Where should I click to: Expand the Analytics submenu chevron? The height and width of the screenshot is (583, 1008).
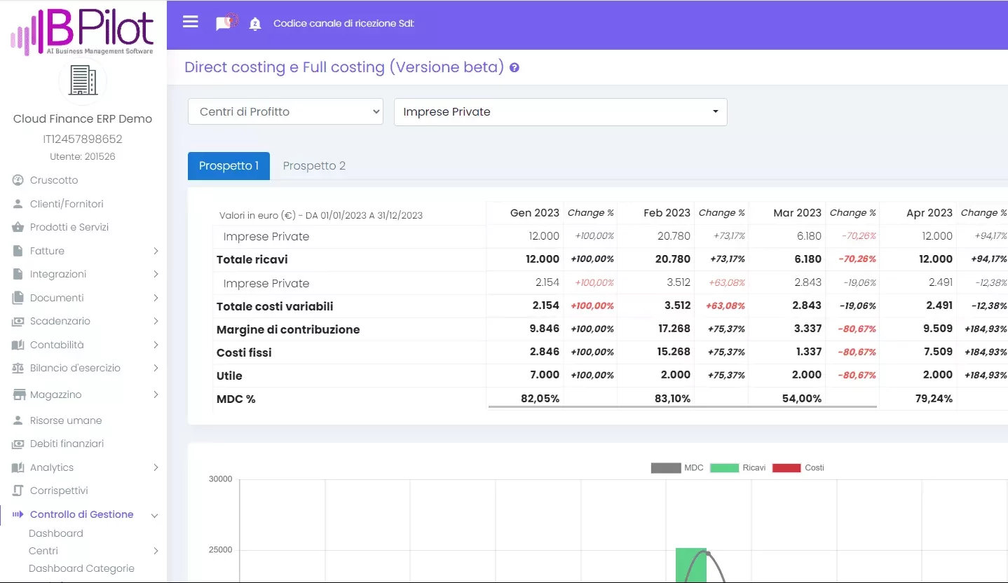(156, 467)
